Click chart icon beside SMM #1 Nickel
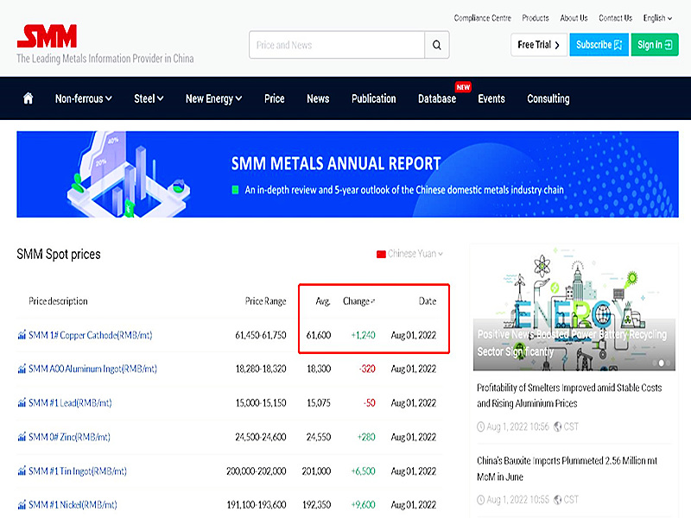 point(22,504)
